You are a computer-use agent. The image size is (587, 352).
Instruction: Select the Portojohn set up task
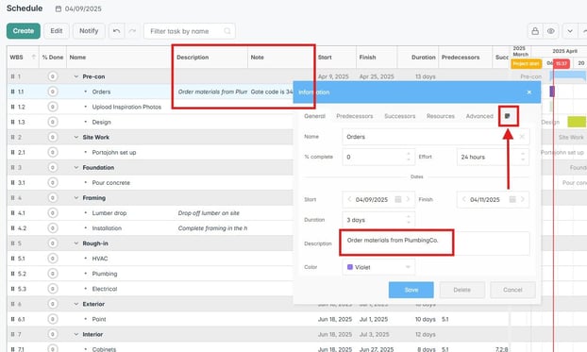coord(114,153)
